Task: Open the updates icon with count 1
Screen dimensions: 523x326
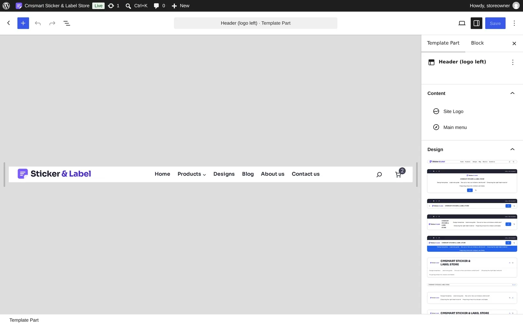Action: point(114,6)
